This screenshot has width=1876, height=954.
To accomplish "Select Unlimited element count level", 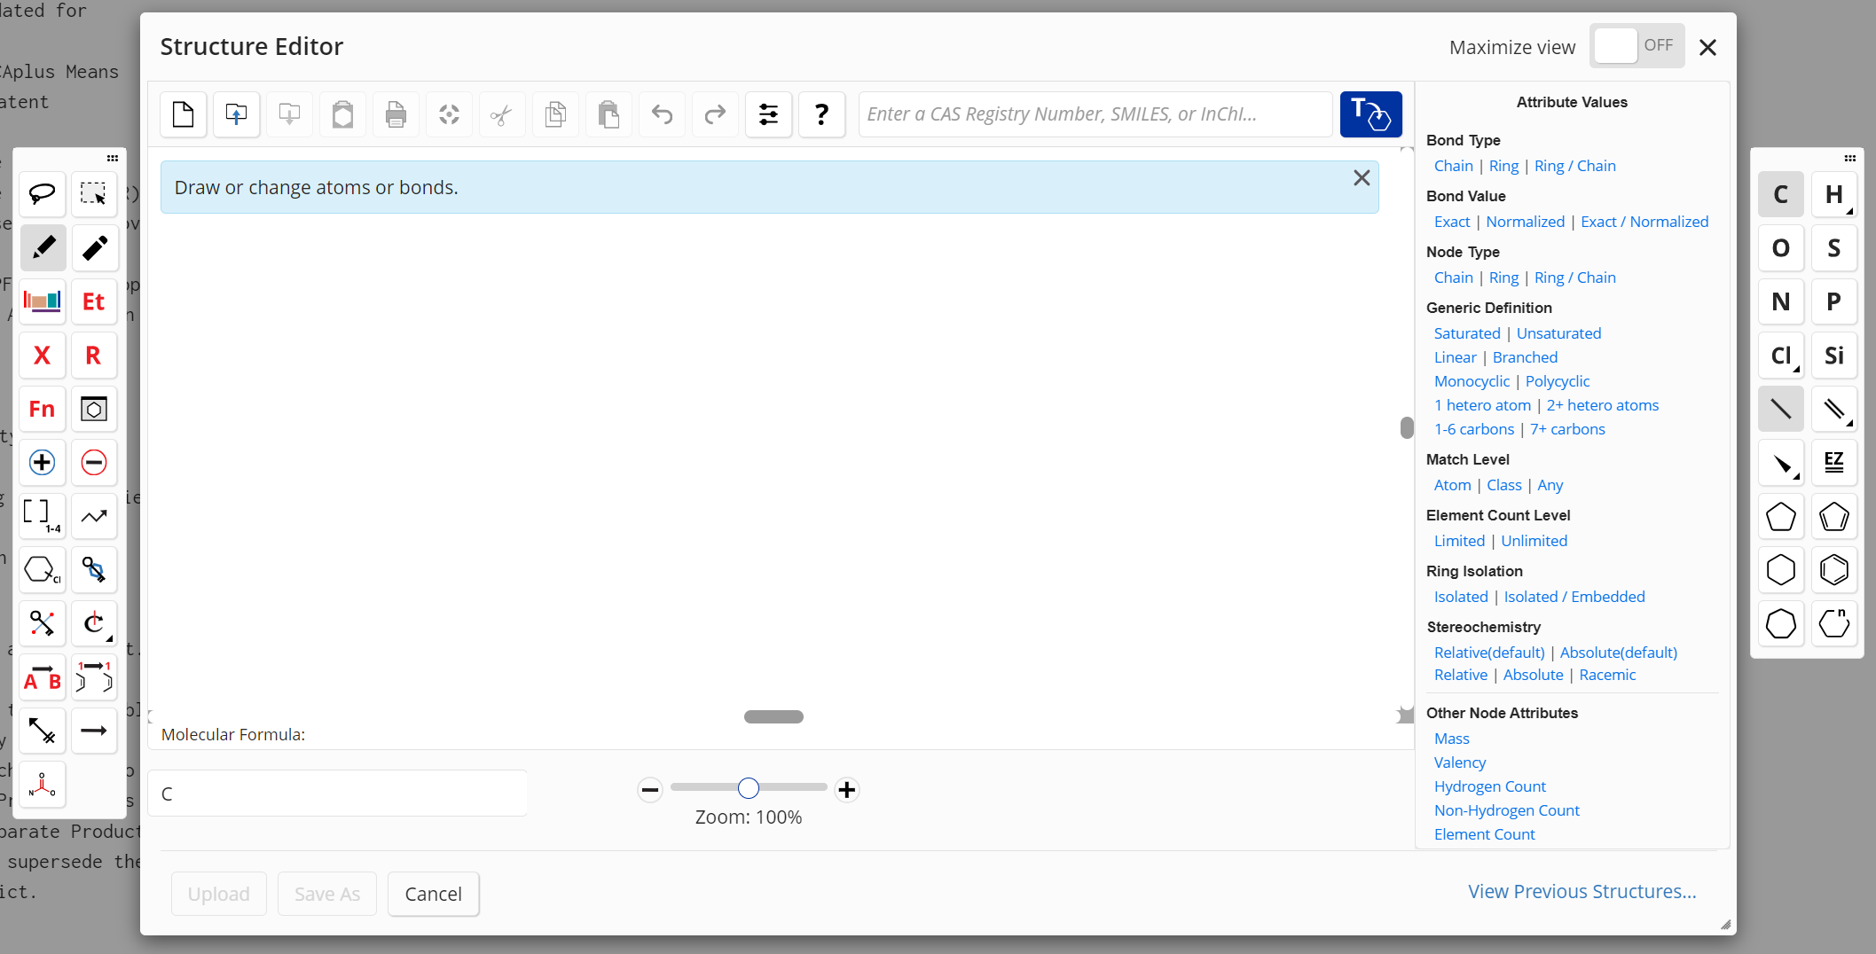I will point(1535,541).
